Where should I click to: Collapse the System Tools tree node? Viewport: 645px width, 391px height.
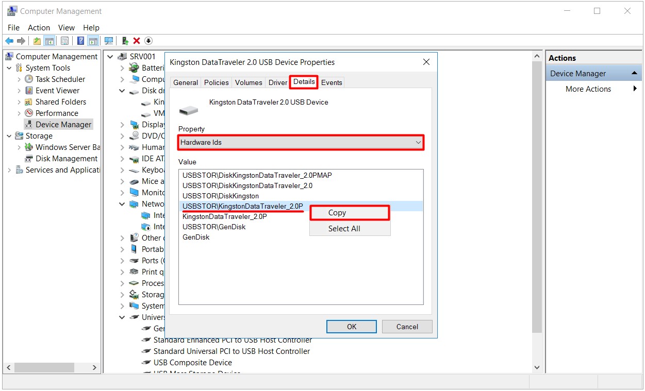9,68
